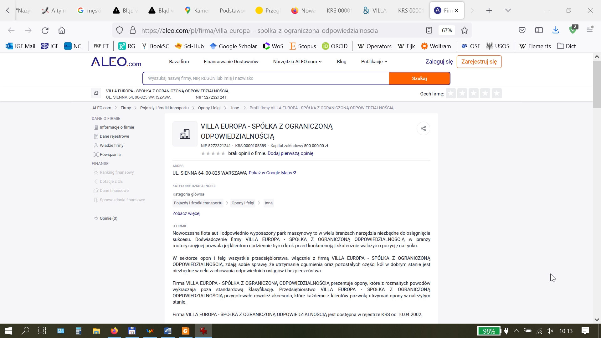Rate the company one star
The height and width of the screenshot is (338, 601).
[451, 93]
